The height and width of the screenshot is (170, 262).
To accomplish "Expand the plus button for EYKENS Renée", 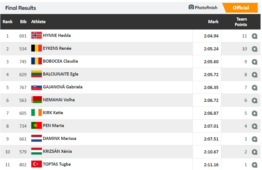I will click(x=254, y=49).
